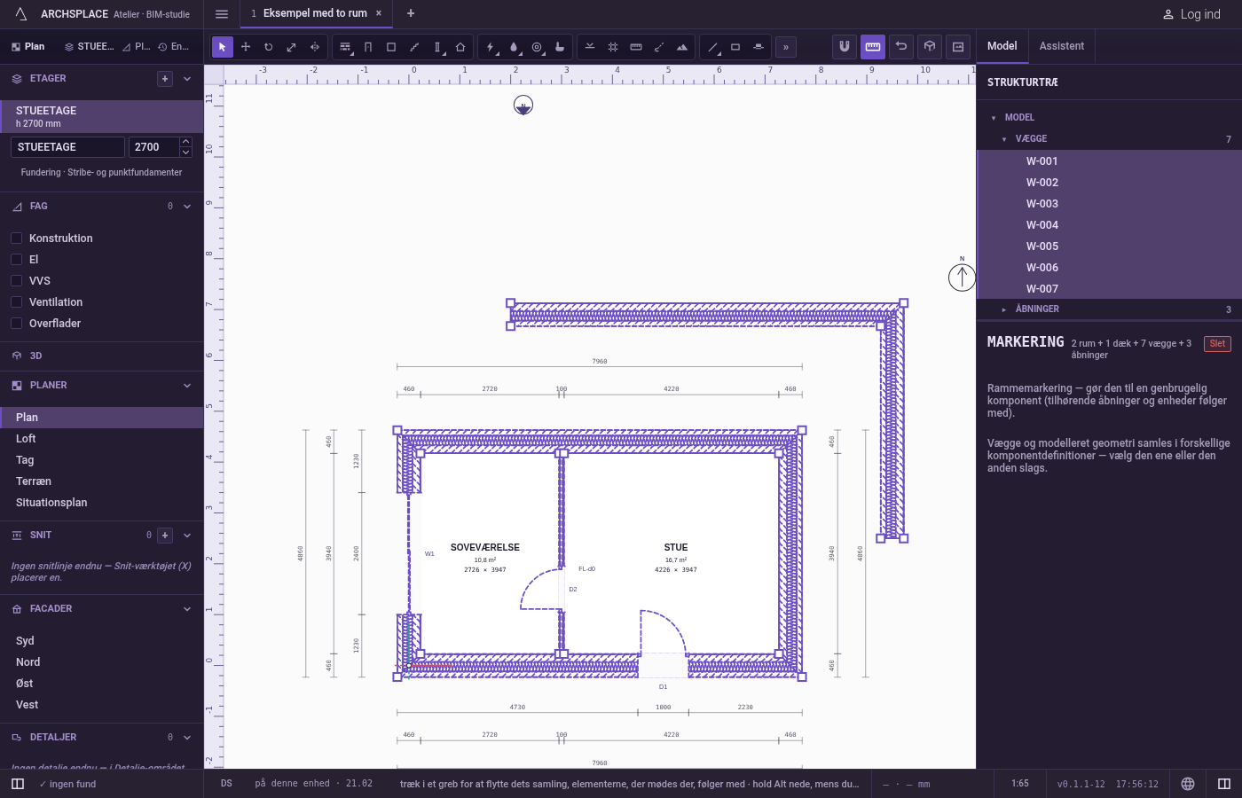
Task: Click the red Slet button
Action: point(1217,344)
